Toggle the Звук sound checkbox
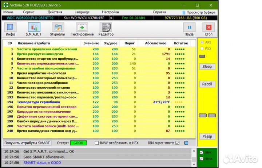 click(201, 152)
